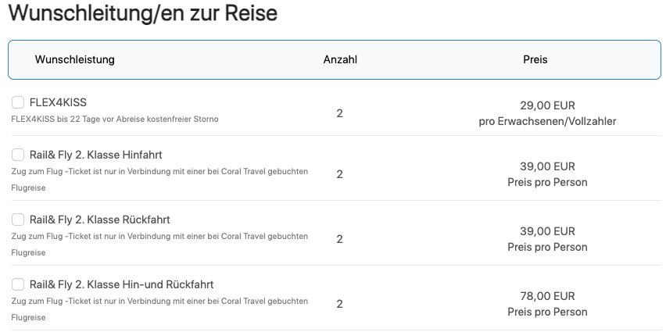Click the FLEX4KISS free cancellation description
The image size is (666, 332).
(x=115, y=120)
